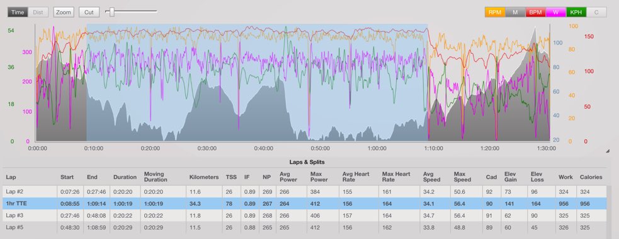619x239 pixels.
Task: Click the Cut button
Action: (x=89, y=12)
